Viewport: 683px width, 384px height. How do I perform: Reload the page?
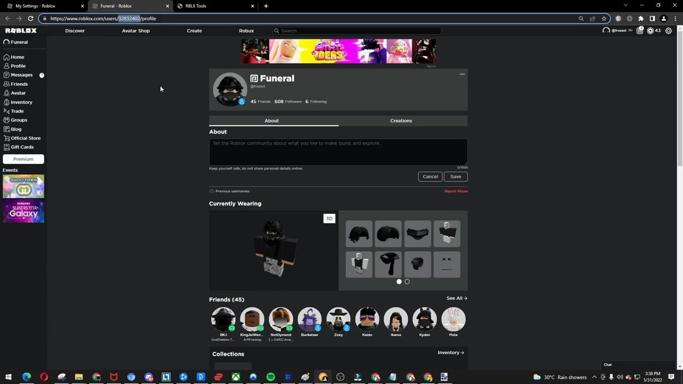pyautogui.click(x=30, y=19)
